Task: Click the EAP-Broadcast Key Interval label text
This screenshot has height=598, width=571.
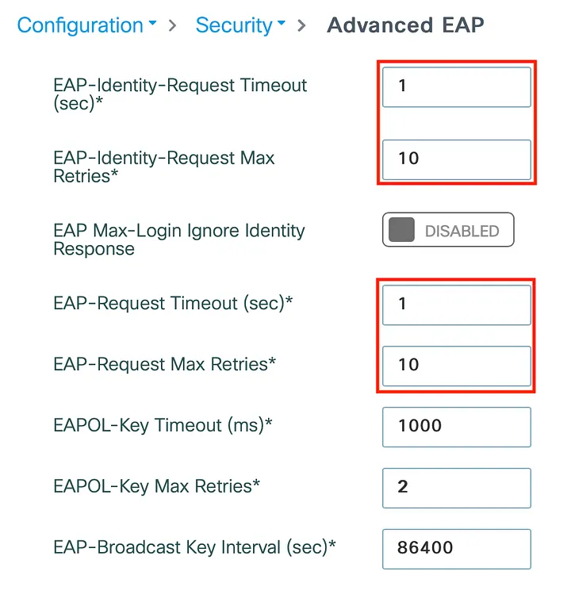Action: point(194,547)
